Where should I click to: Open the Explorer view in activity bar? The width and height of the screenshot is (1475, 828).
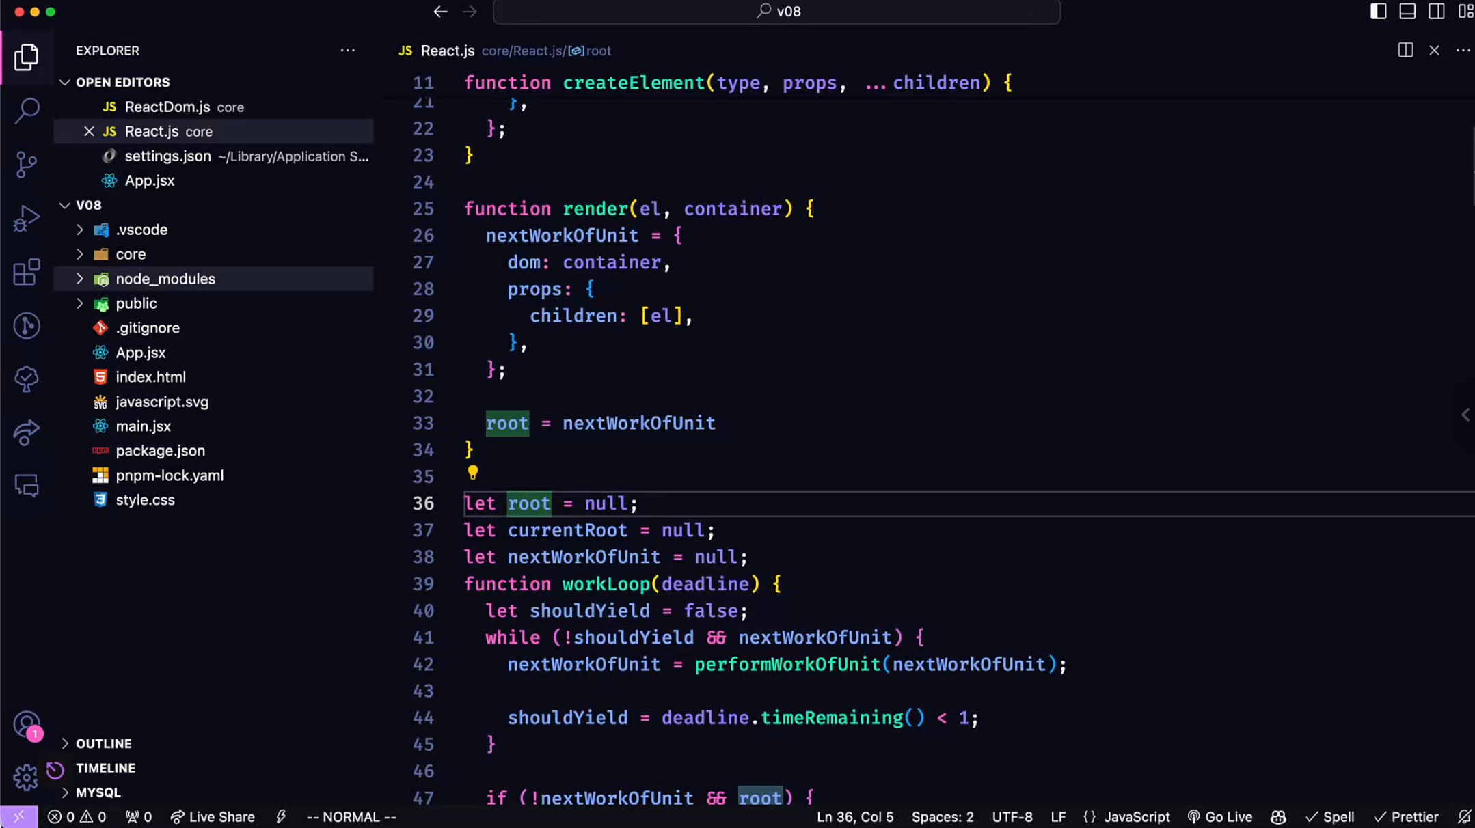click(x=26, y=57)
